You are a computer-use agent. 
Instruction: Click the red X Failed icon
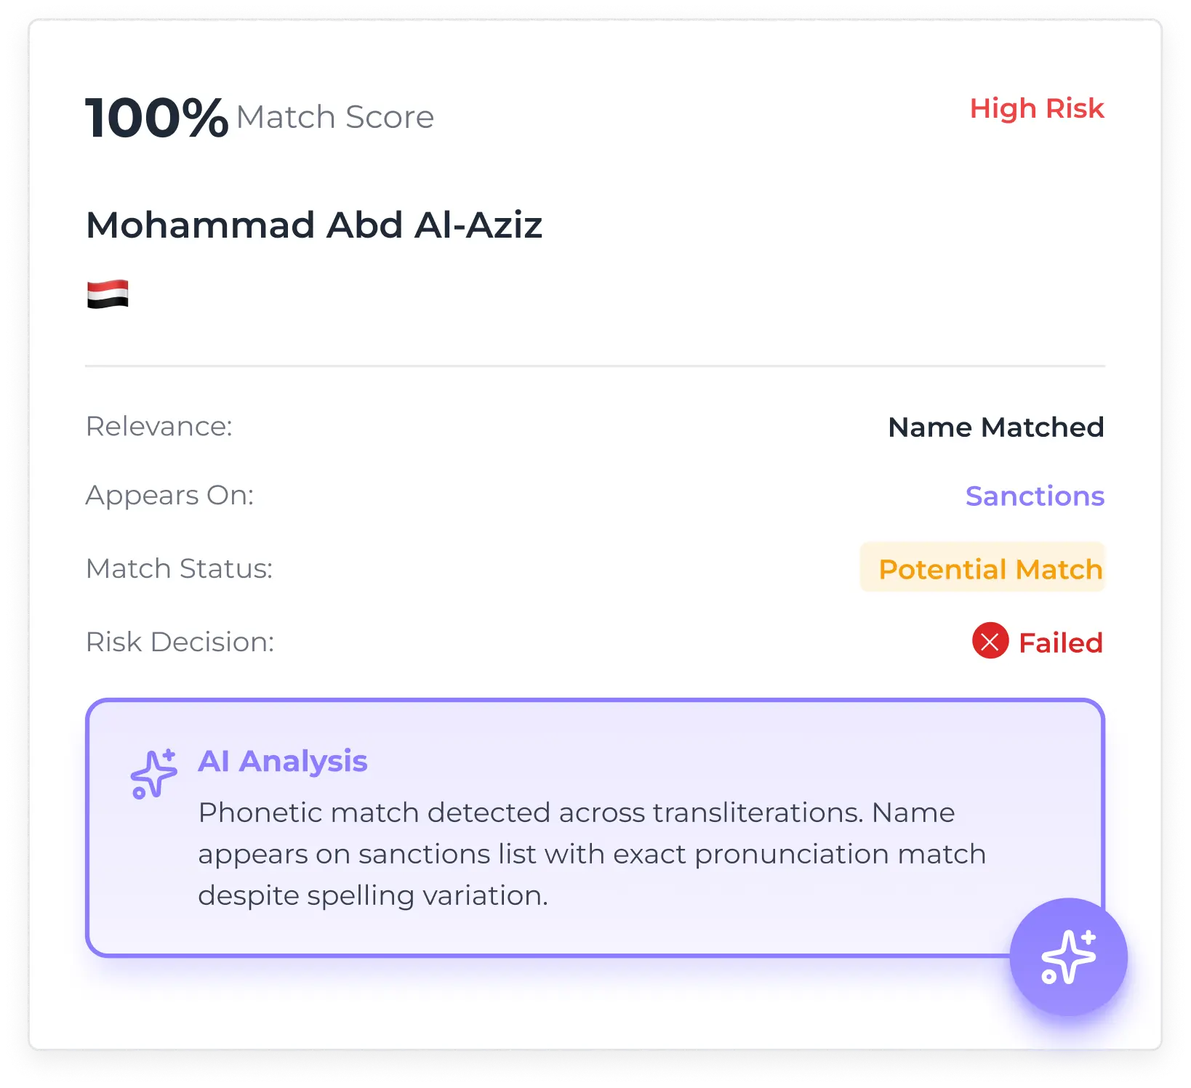point(990,641)
